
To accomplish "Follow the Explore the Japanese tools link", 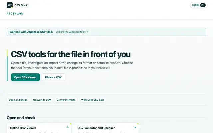I will click(x=72, y=32).
